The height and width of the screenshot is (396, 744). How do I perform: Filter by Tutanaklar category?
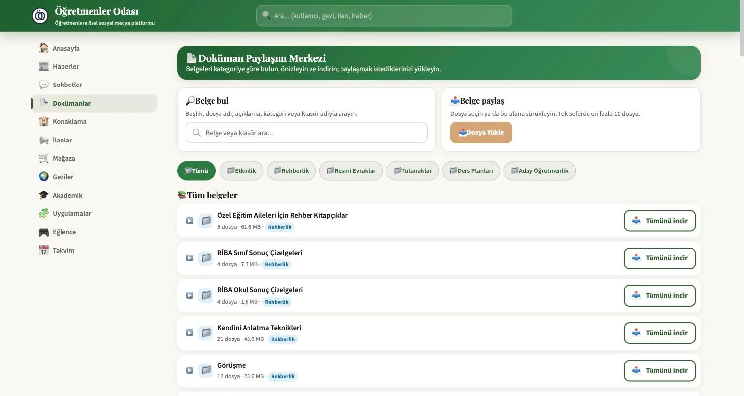pyautogui.click(x=413, y=171)
